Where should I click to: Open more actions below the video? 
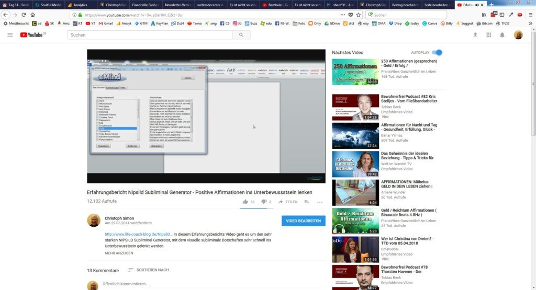click(x=320, y=202)
